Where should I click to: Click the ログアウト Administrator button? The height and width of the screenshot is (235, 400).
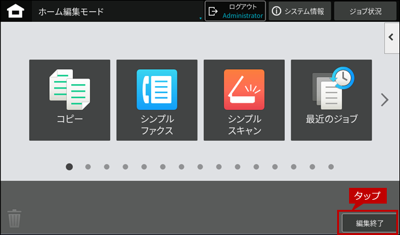coord(235,11)
